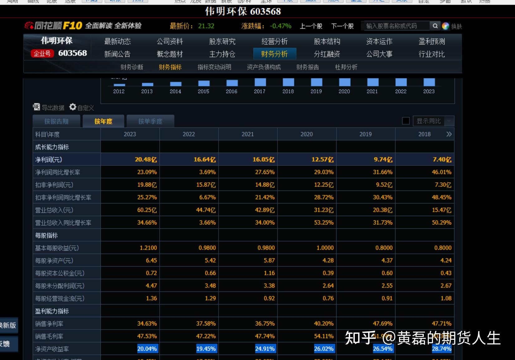Viewport: 515px width, 360px height.
Task: Open the 最新动态 menu
Action: (x=117, y=41)
